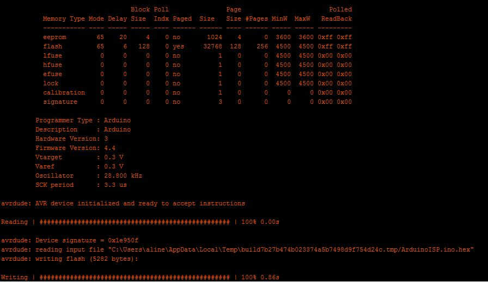Click the "Hardware Version: 3" line
The width and height of the screenshot is (488, 282).
71,139
